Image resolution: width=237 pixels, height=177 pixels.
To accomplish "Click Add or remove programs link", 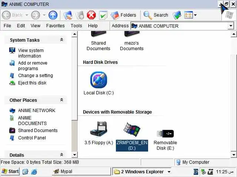I will 33,66.
